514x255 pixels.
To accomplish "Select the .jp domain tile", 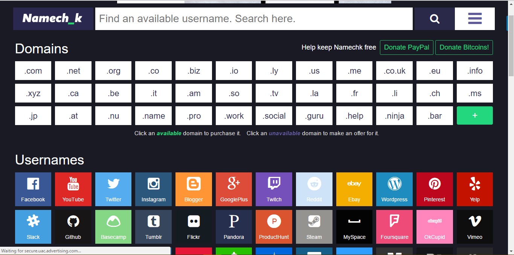I will tap(33, 116).
